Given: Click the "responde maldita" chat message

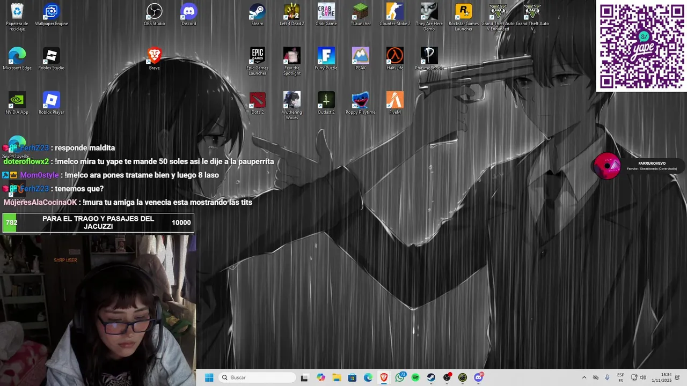Looking at the screenshot, I should (x=59, y=147).
